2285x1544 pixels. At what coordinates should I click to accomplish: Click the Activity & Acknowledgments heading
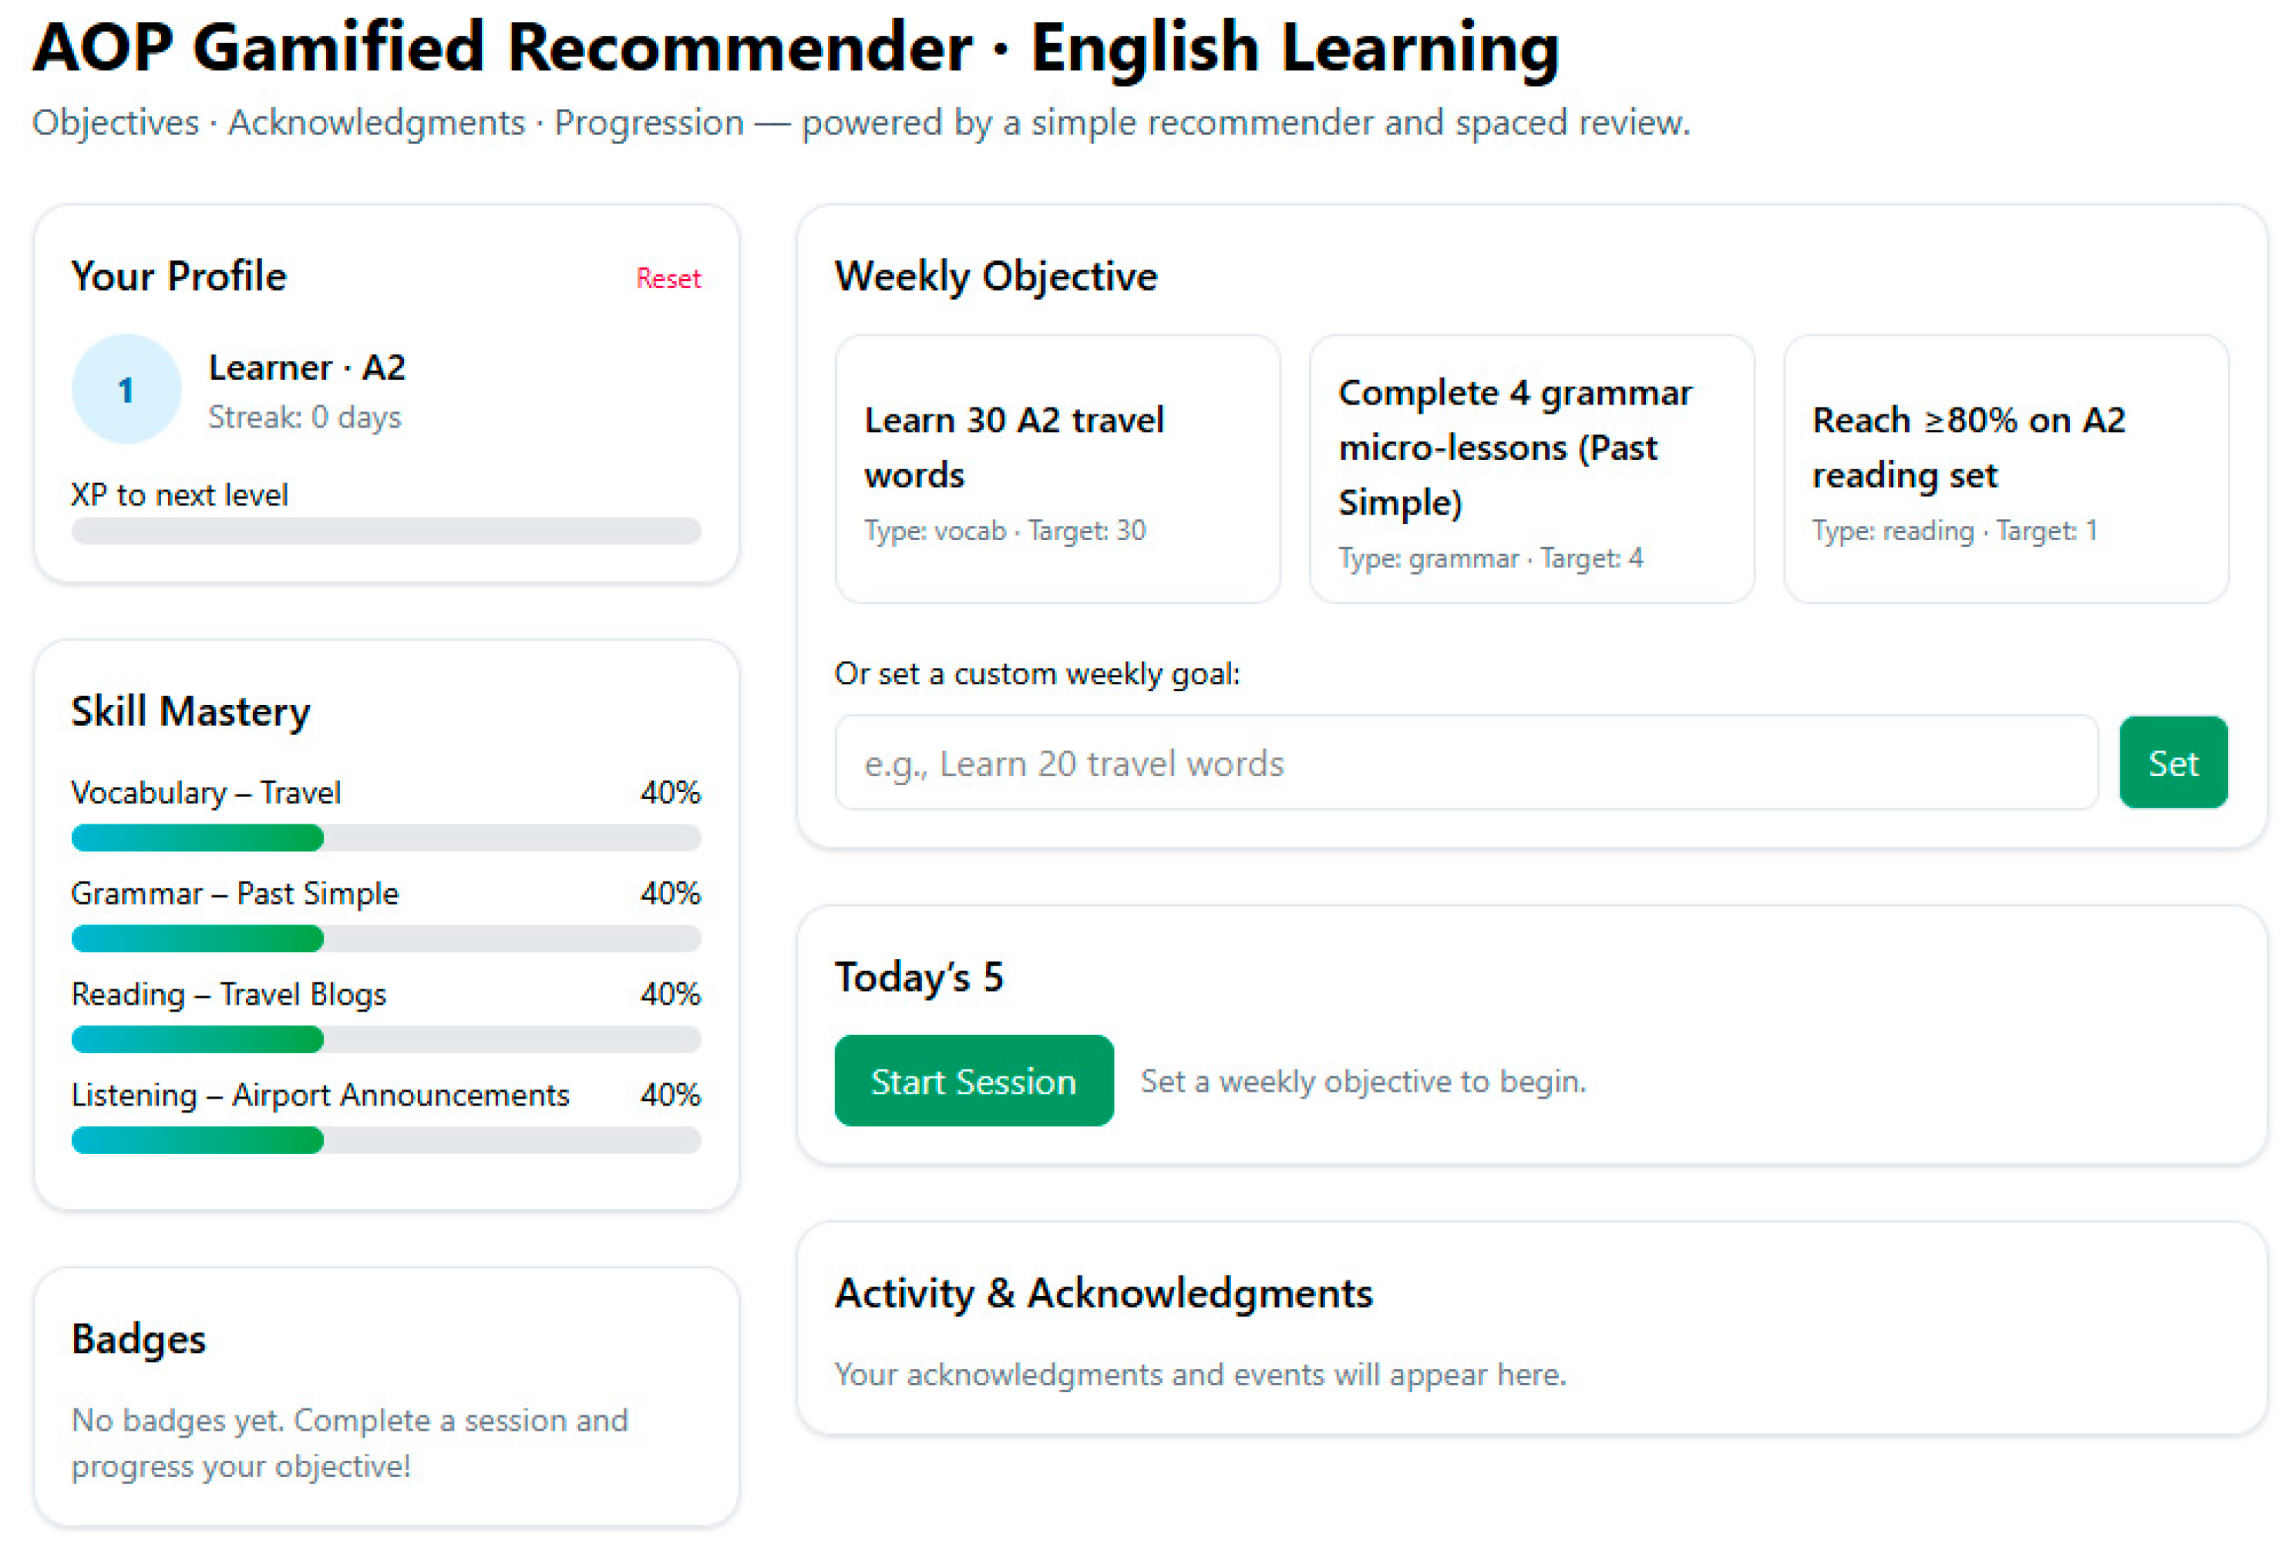[1103, 1292]
